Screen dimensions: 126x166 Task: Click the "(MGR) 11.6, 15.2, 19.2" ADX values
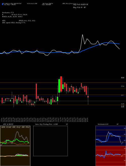click(x=27, y=21)
